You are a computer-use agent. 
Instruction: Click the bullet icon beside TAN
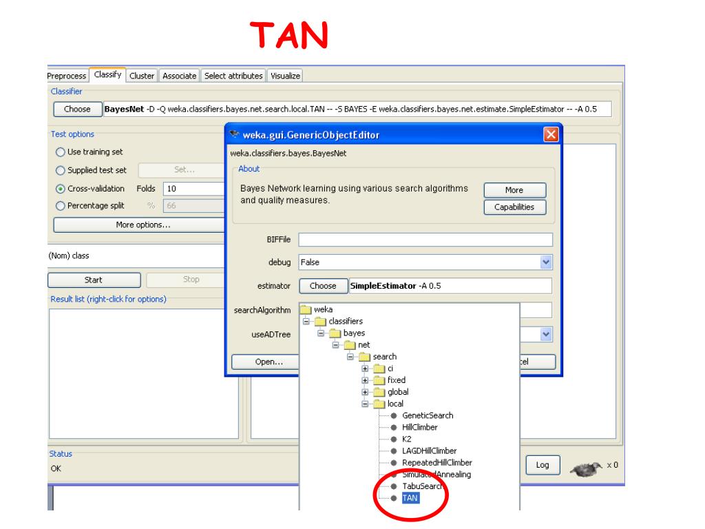[x=394, y=498]
